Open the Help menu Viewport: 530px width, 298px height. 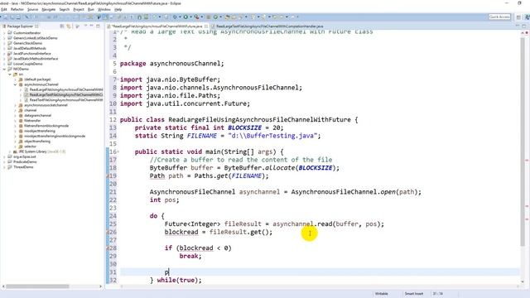[118, 9]
